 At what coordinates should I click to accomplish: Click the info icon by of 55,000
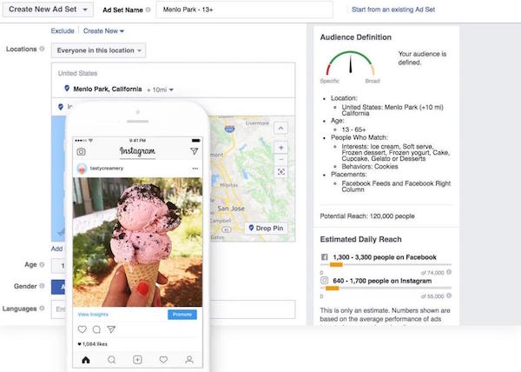pos(449,296)
